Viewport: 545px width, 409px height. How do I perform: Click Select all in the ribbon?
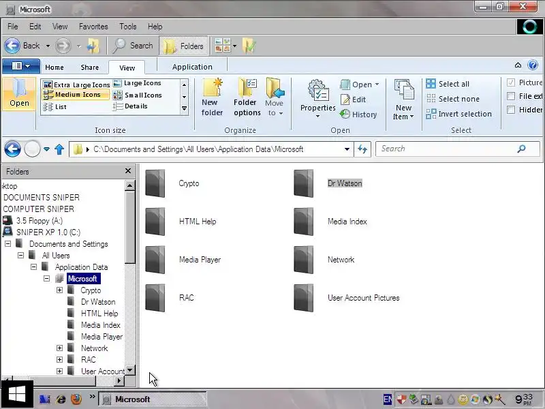[448, 84]
